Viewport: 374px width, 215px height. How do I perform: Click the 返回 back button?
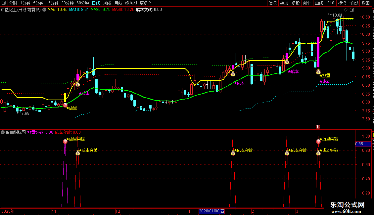[365, 3]
